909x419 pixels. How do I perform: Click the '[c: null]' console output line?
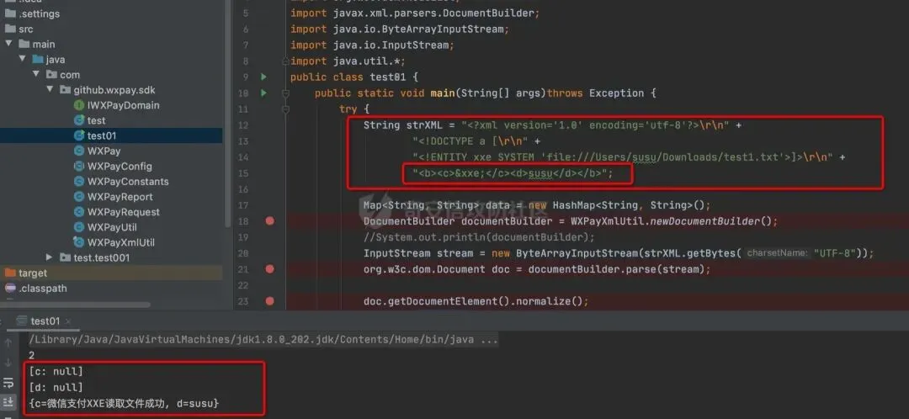tap(56, 371)
